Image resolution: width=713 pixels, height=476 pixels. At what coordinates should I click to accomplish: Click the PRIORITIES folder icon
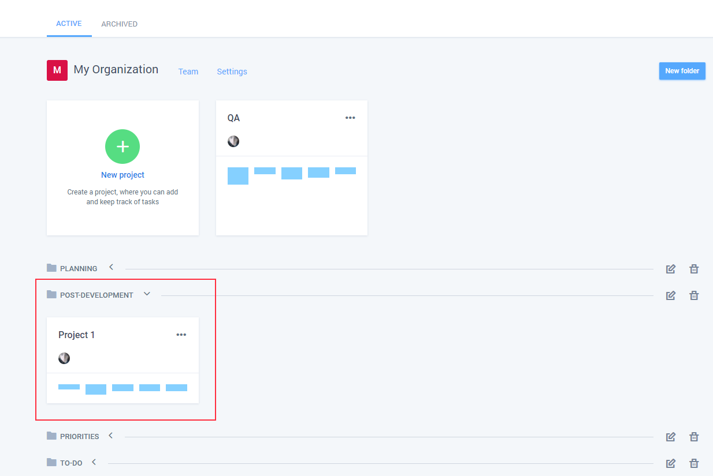pyautogui.click(x=52, y=436)
